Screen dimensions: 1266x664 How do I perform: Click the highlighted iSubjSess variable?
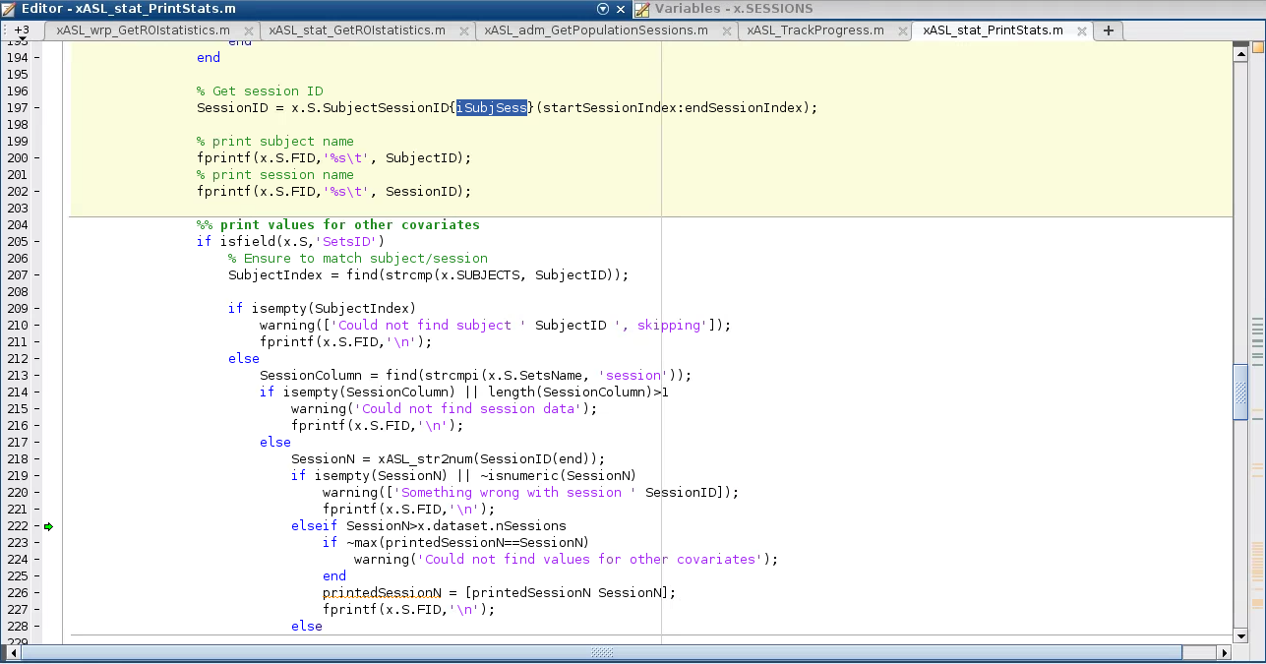pyautogui.click(x=491, y=107)
